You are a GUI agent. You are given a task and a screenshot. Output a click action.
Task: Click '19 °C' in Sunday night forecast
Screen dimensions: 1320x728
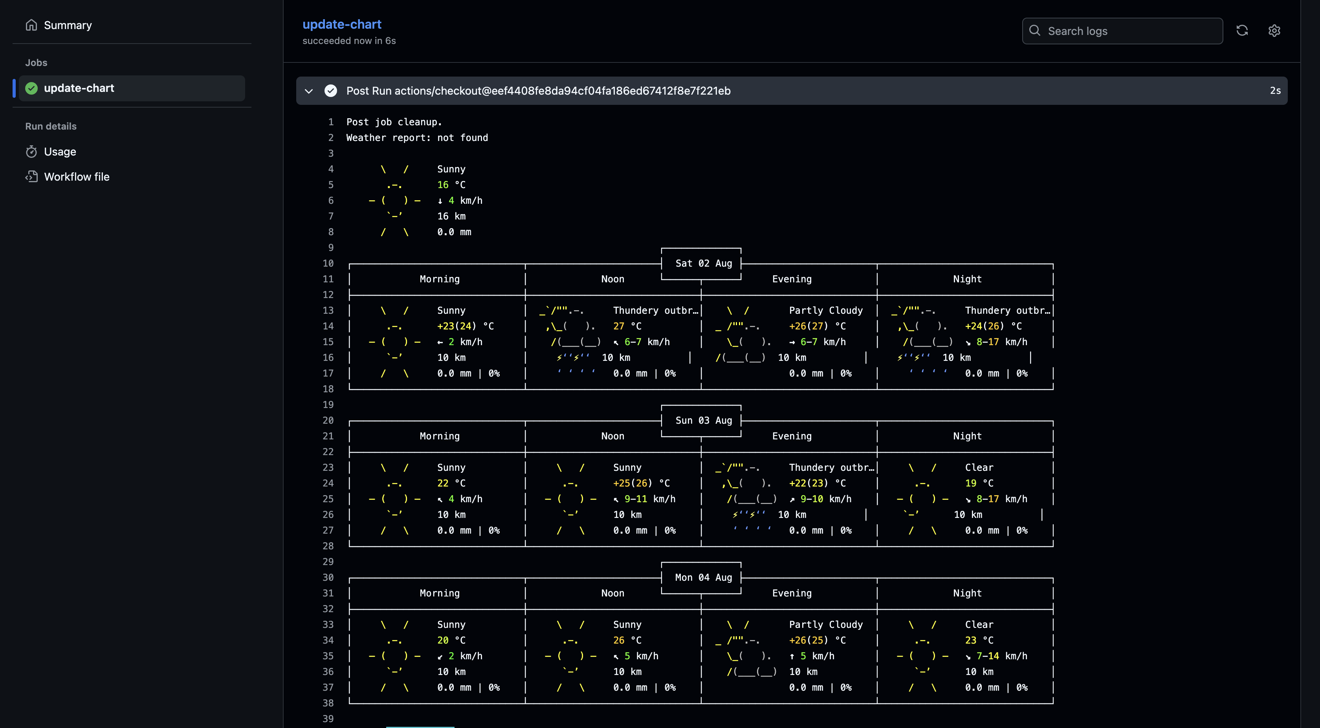[x=979, y=483]
